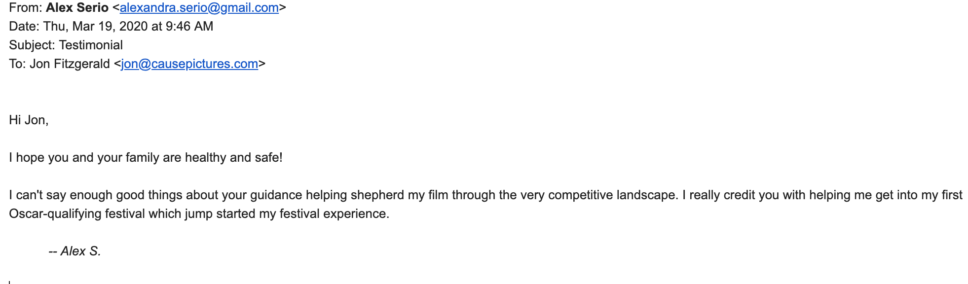Open the jon@causepictures.com email link
The height and width of the screenshot is (284, 968).
[x=189, y=64]
